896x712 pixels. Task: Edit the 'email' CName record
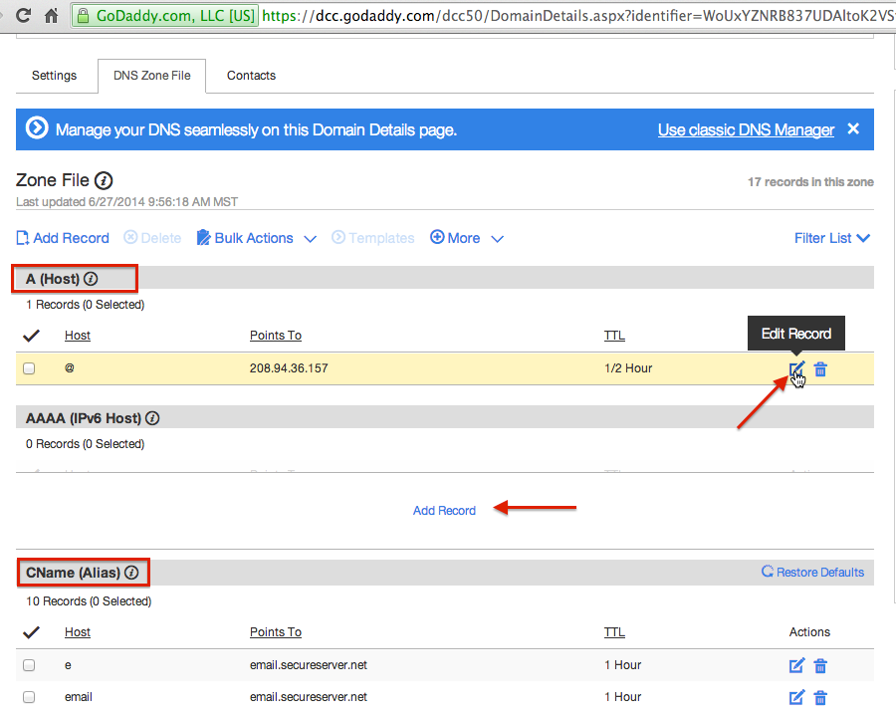(x=796, y=697)
